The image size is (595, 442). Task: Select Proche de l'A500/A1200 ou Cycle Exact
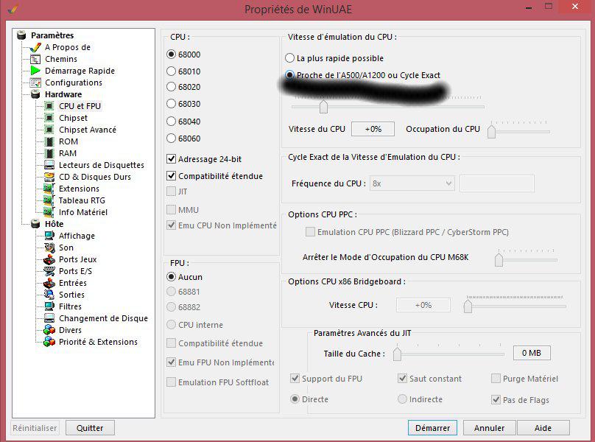click(x=289, y=75)
